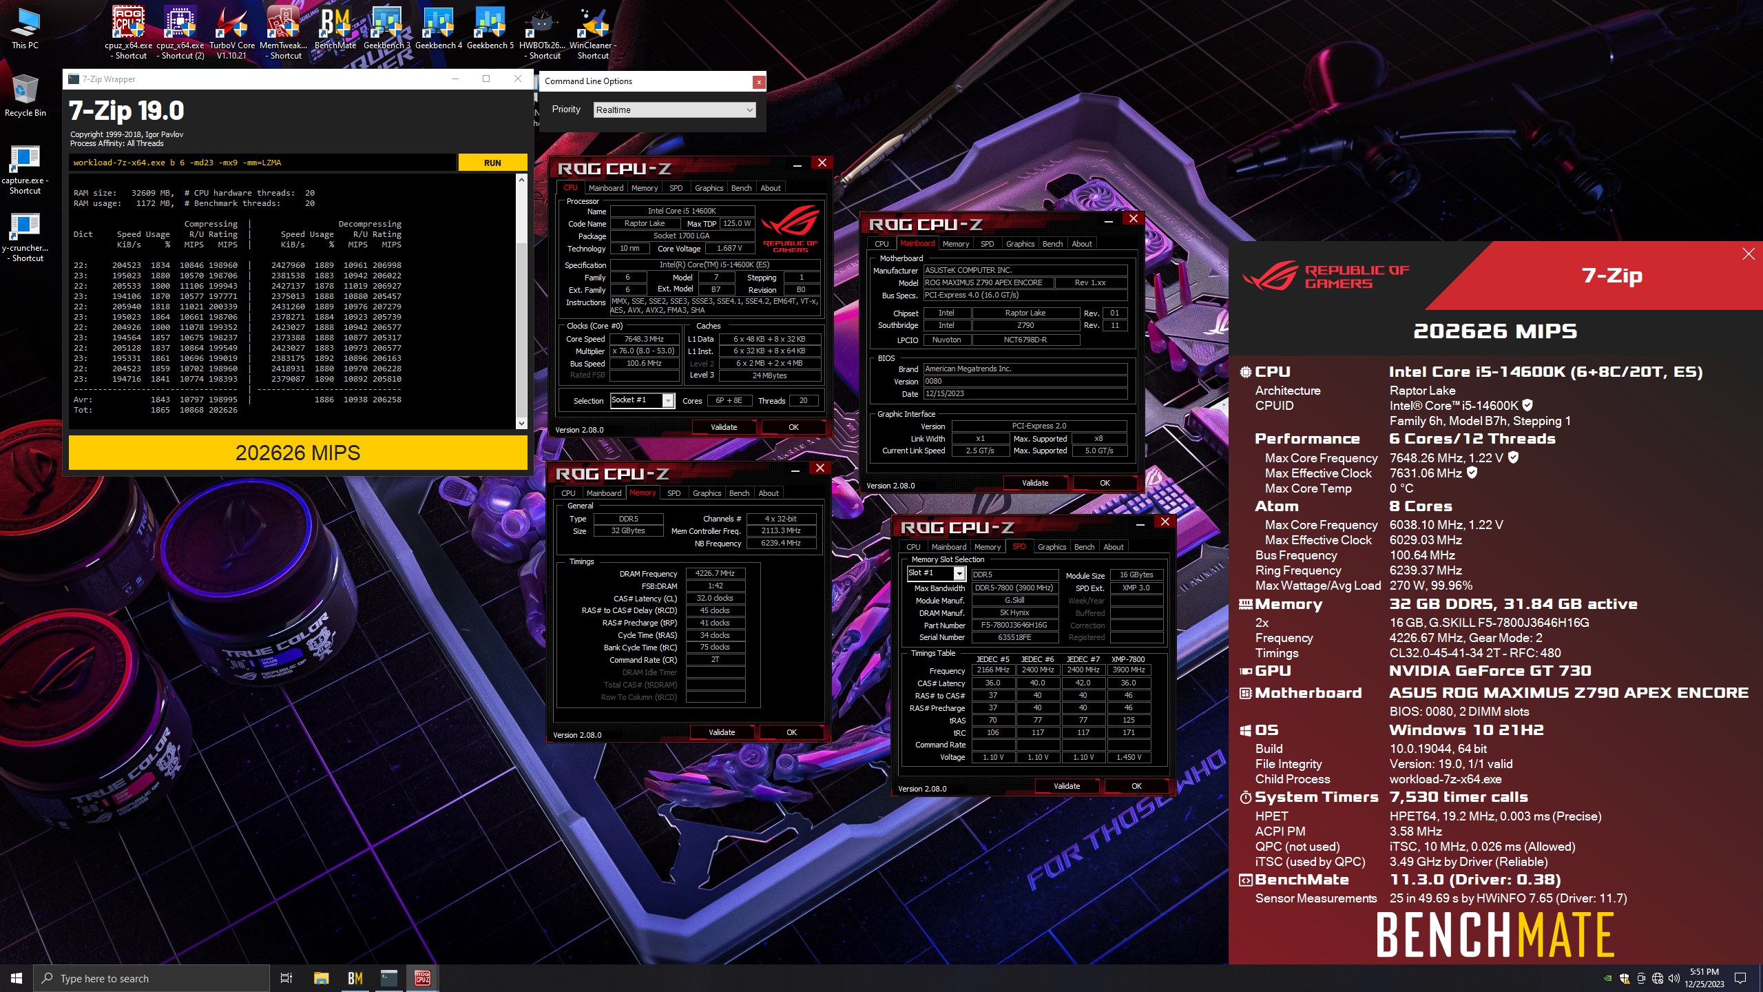Open the volume control tray icon
Image resolution: width=1763 pixels, height=992 pixels.
click(x=1674, y=978)
